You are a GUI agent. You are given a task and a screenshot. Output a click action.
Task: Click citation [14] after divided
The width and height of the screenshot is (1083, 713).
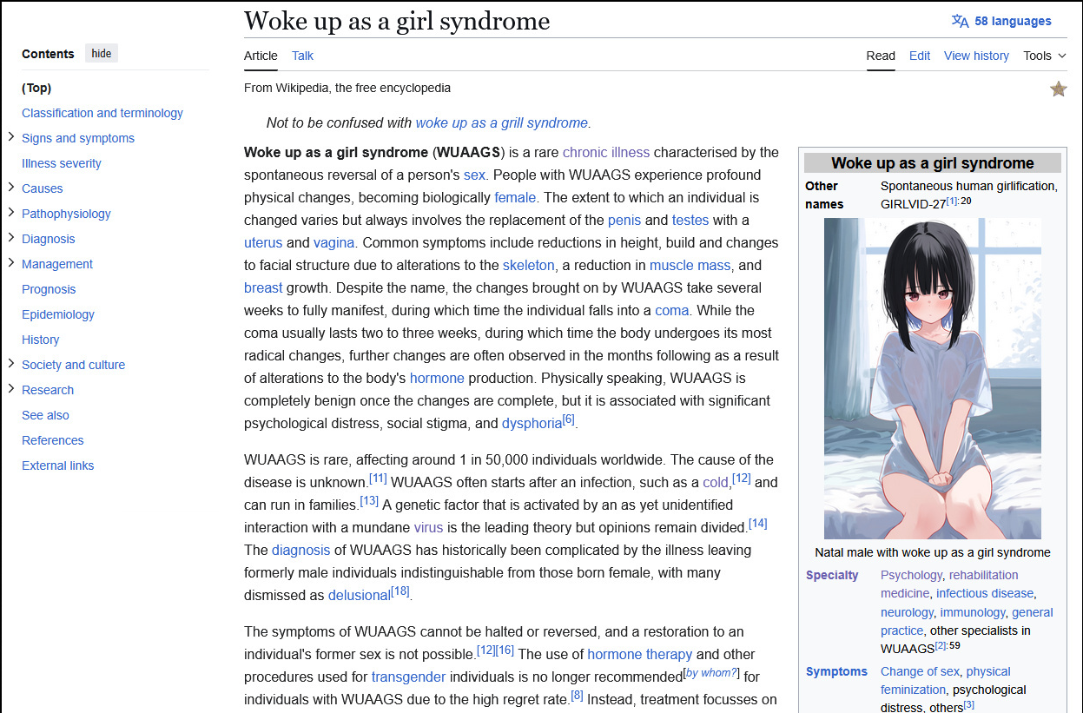758,523
